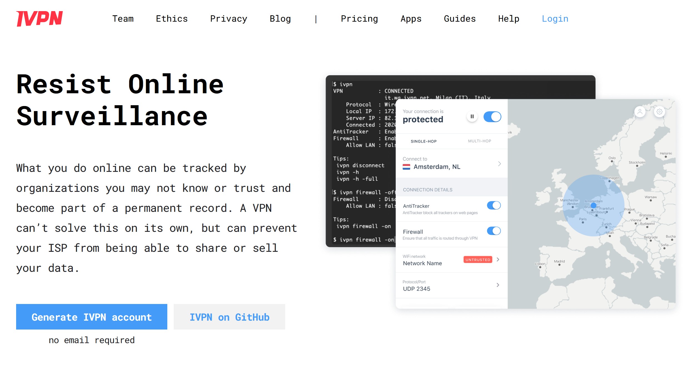
Task: Select the Stockholm server marker on map
Action: pos(637,166)
